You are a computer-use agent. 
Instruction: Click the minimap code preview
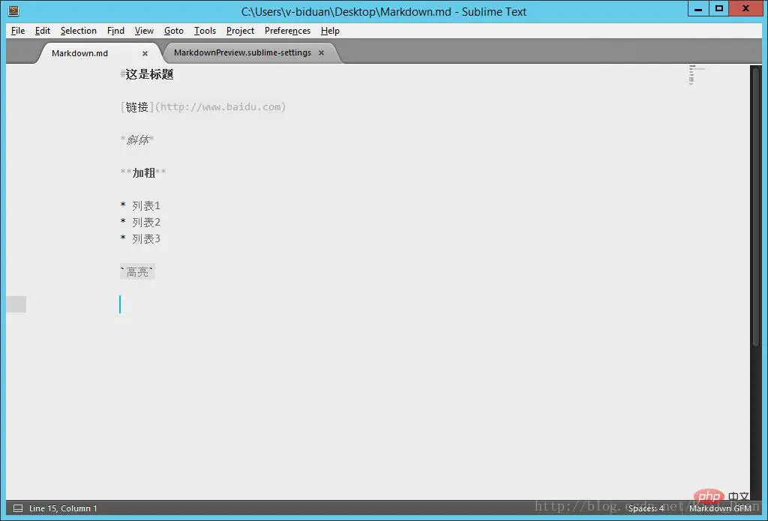coord(692,74)
